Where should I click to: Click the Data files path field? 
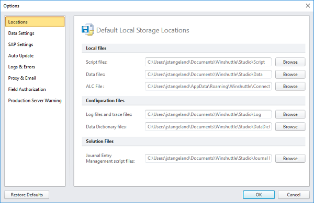point(208,74)
